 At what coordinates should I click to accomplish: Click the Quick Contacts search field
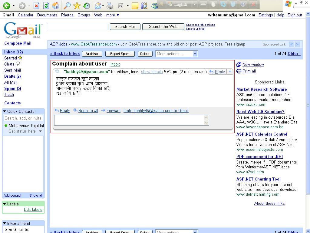point(23,118)
